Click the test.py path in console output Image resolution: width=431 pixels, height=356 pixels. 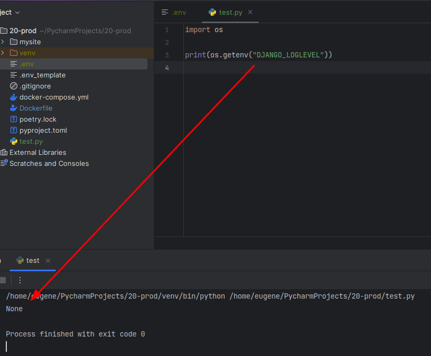click(x=322, y=296)
